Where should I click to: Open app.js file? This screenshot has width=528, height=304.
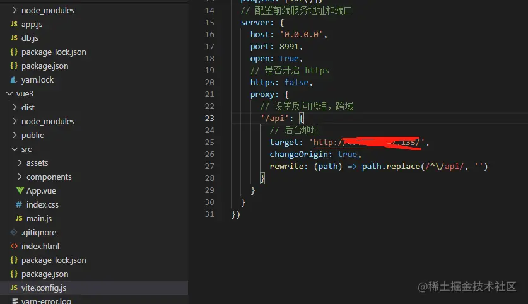point(32,24)
